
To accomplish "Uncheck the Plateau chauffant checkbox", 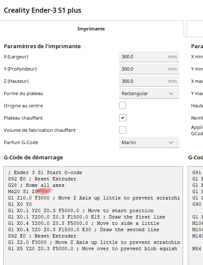I will 122,118.
